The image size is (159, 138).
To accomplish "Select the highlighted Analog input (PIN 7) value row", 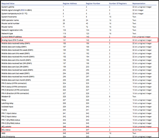I will 79,40.
